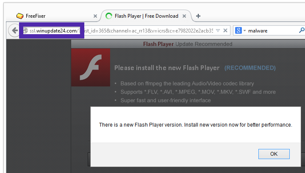Click the dialog message about new version
The image size is (305, 173).
coord(195,125)
